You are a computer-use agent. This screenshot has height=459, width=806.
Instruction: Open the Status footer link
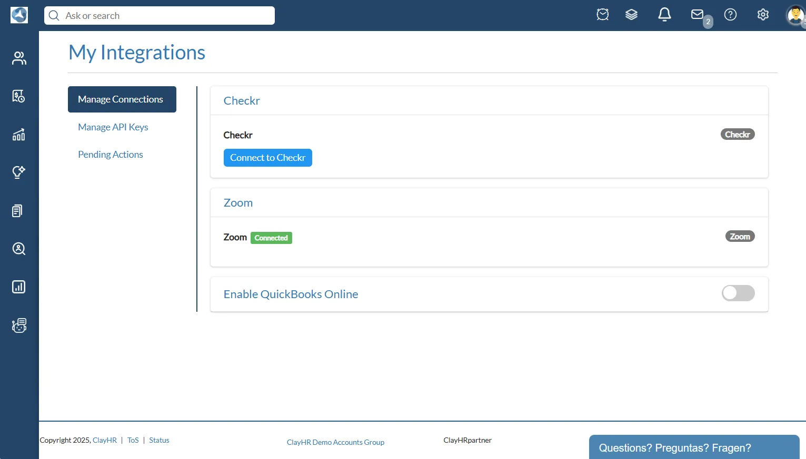pos(159,441)
